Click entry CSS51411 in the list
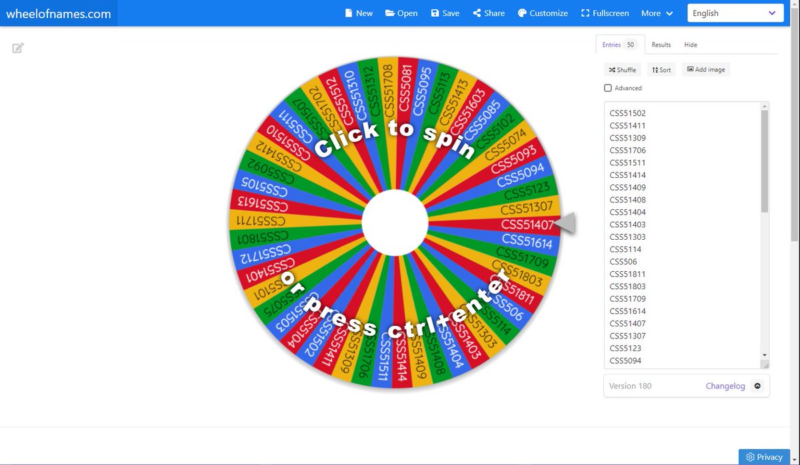 coord(627,125)
